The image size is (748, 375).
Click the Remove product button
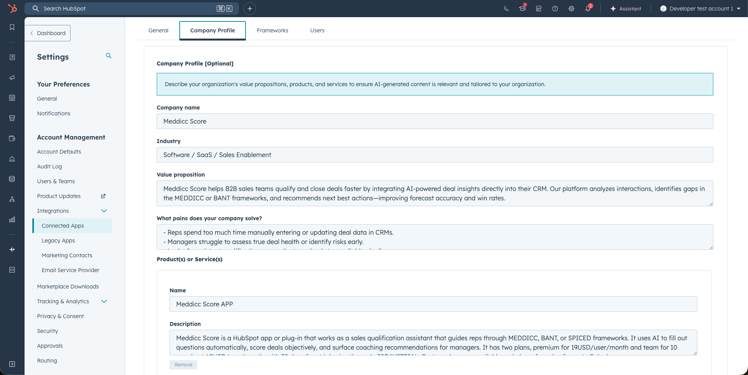tap(183, 365)
